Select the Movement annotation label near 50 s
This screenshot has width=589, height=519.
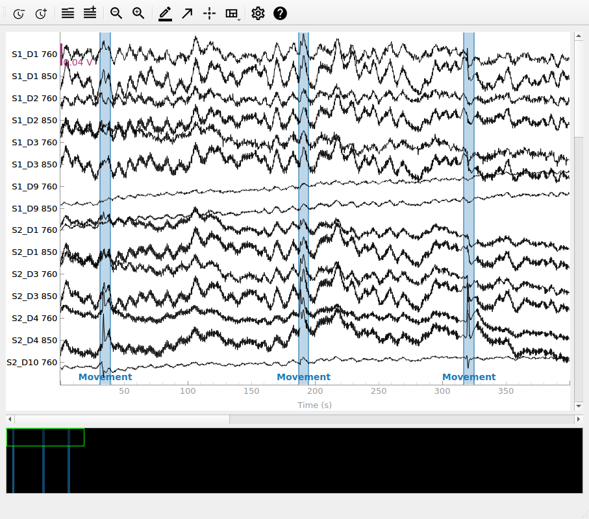point(105,377)
